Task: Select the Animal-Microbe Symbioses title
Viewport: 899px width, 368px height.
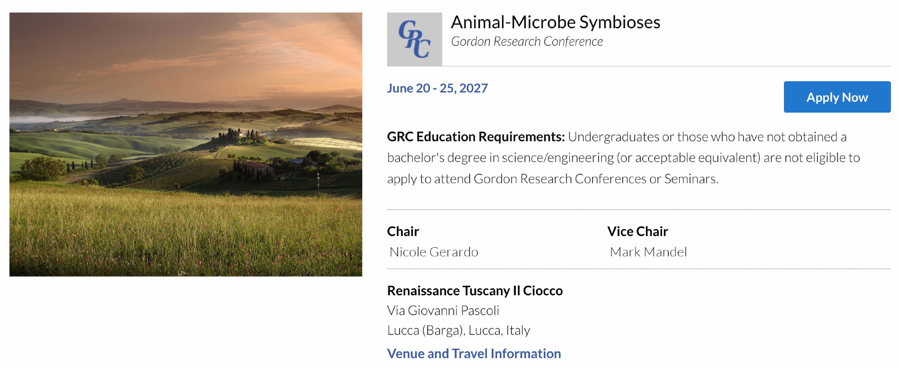Action: pyautogui.click(x=555, y=22)
